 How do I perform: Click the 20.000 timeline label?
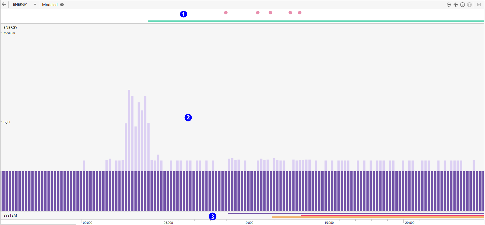tap(410, 223)
